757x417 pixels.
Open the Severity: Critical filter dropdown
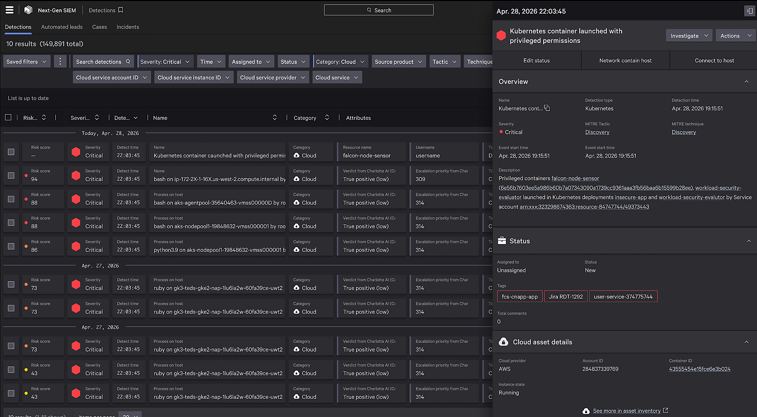click(165, 62)
